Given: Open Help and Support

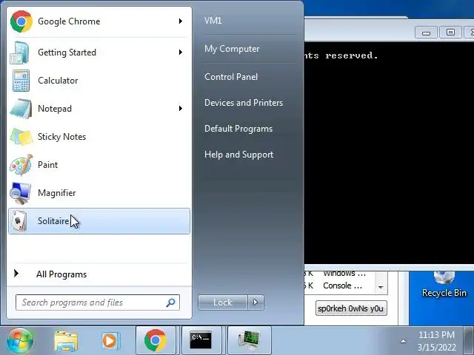Looking at the screenshot, I should [x=238, y=155].
